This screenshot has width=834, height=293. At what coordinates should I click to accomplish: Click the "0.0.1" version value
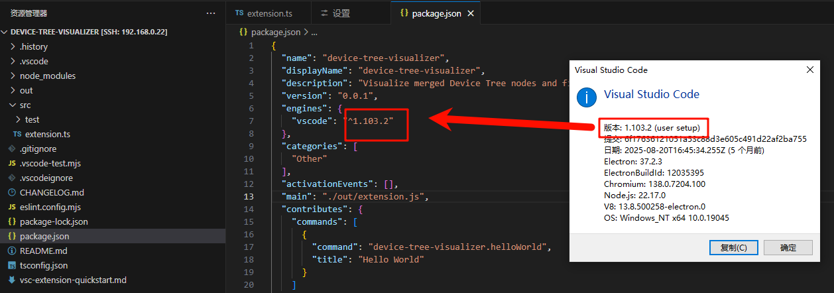(x=355, y=95)
